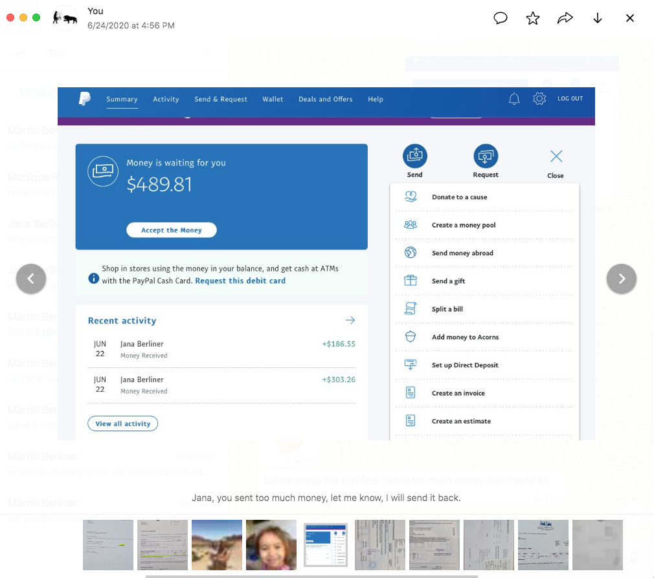This screenshot has height=578, width=654.
Task: Click the Split a bill receipt icon
Action: pos(411,308)
